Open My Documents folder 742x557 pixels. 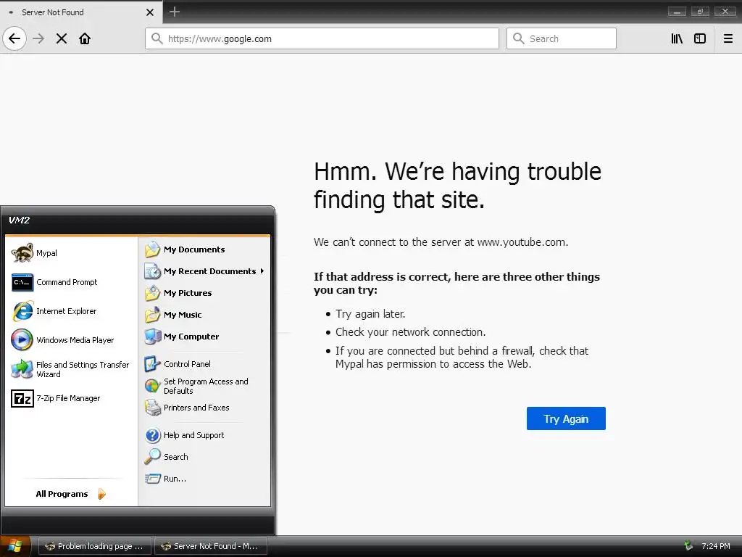pos(204,249)
